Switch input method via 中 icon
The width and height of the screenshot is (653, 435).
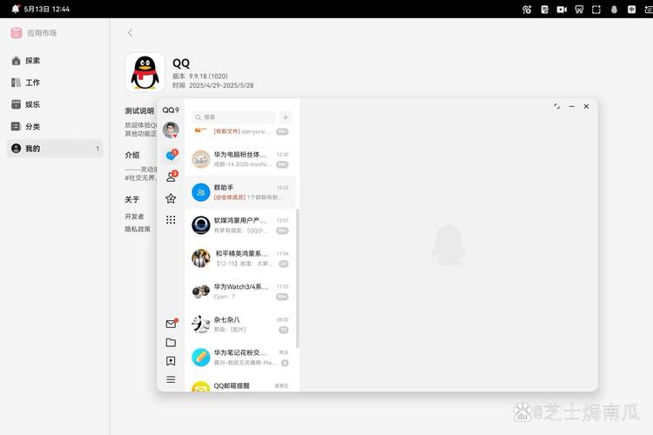[631, 10]
